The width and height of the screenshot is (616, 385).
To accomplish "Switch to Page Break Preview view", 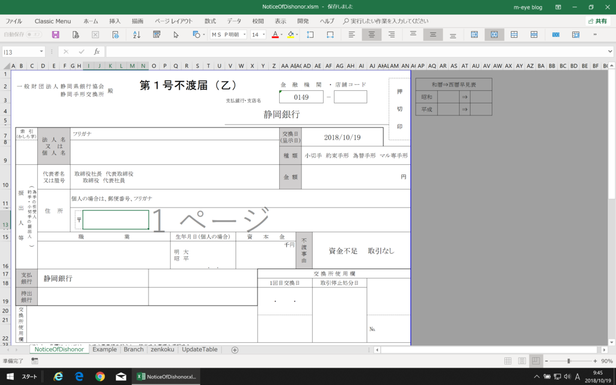I will pyautogui.click(x=535, y=361).
